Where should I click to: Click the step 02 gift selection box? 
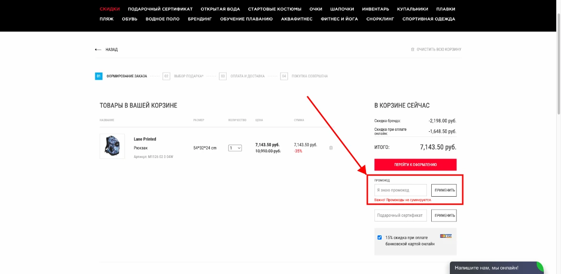(x=166, y=76)
